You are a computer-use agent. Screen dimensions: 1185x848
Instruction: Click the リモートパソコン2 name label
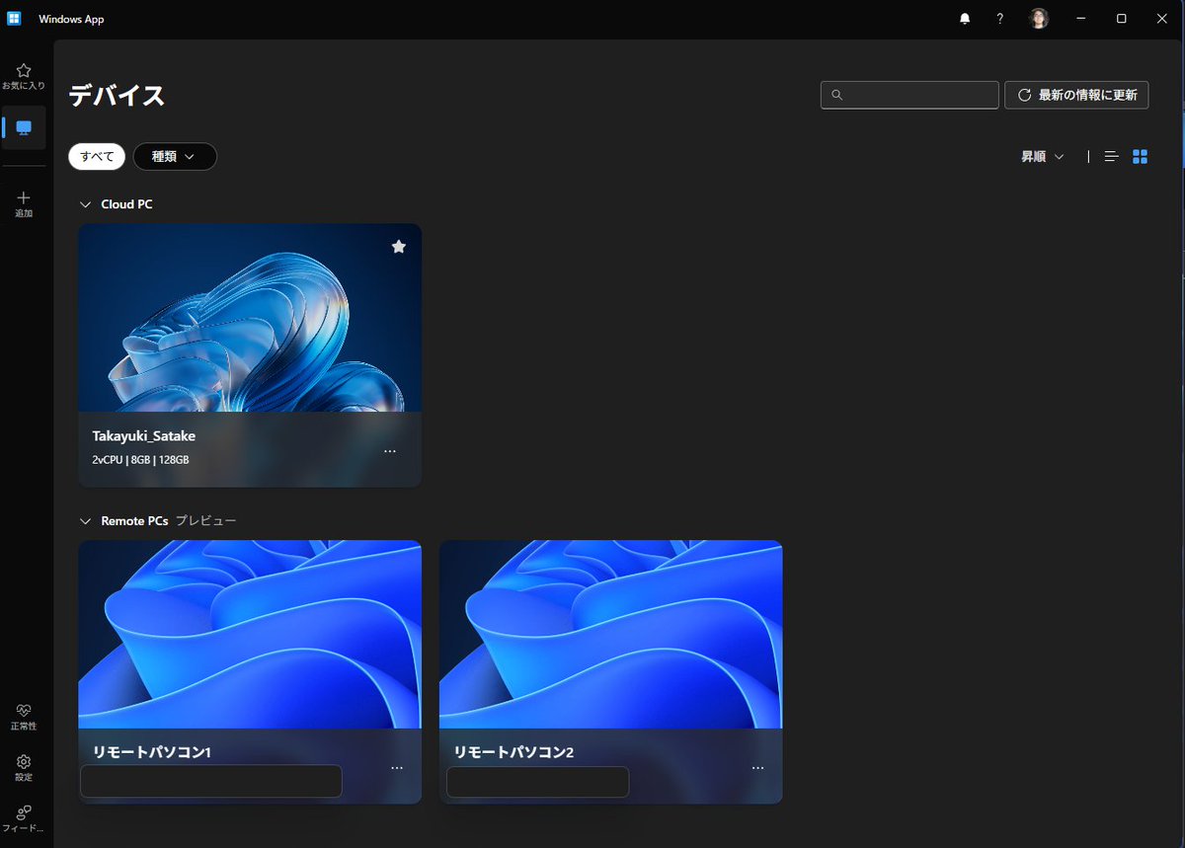(x=513, y=752)
